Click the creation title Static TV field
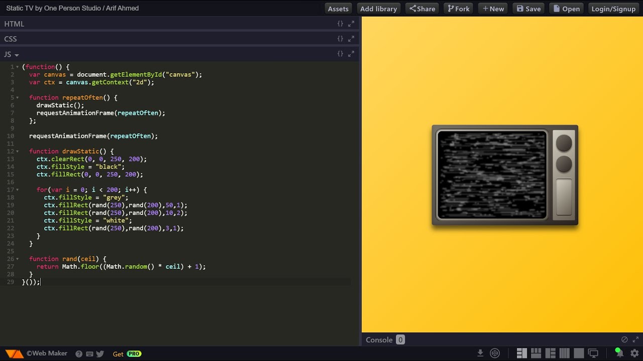Image resolution: width=643 pixels, height=361 pixels. (73, 8)
